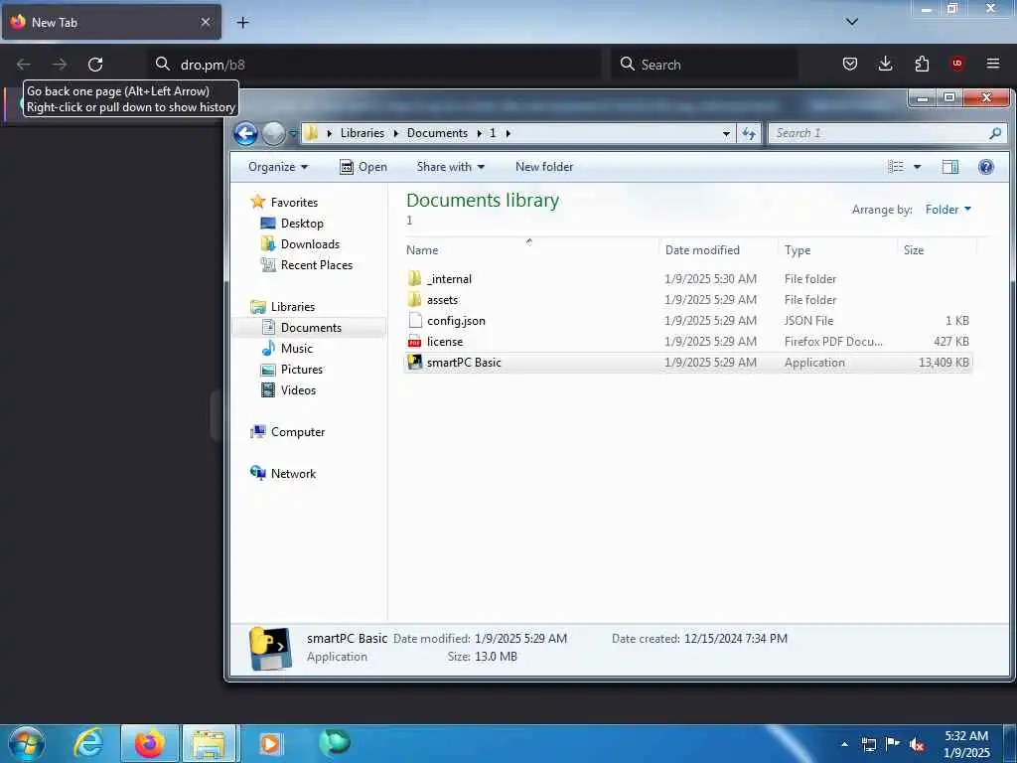
Task: Click Libraries in the address breadcrumb
Action: [x=362, y=133]
